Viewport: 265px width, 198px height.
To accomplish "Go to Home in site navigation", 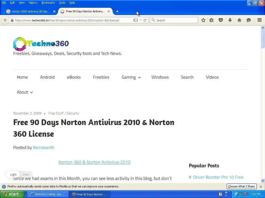I will click(x=22, y=77).
